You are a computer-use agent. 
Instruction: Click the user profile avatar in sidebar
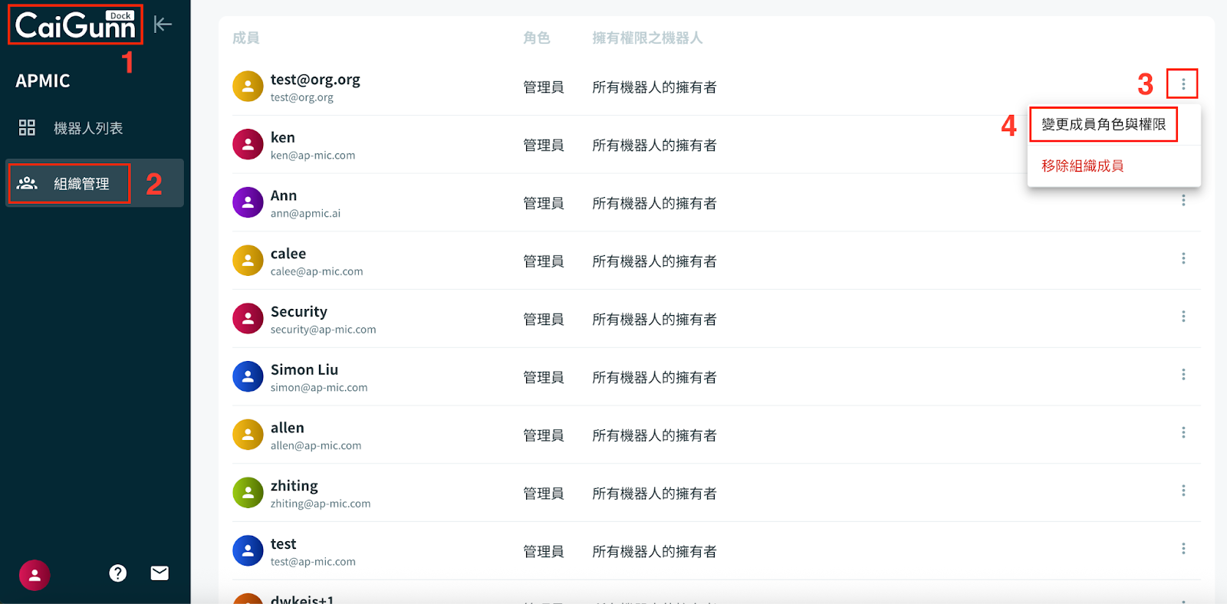(35, 575)
